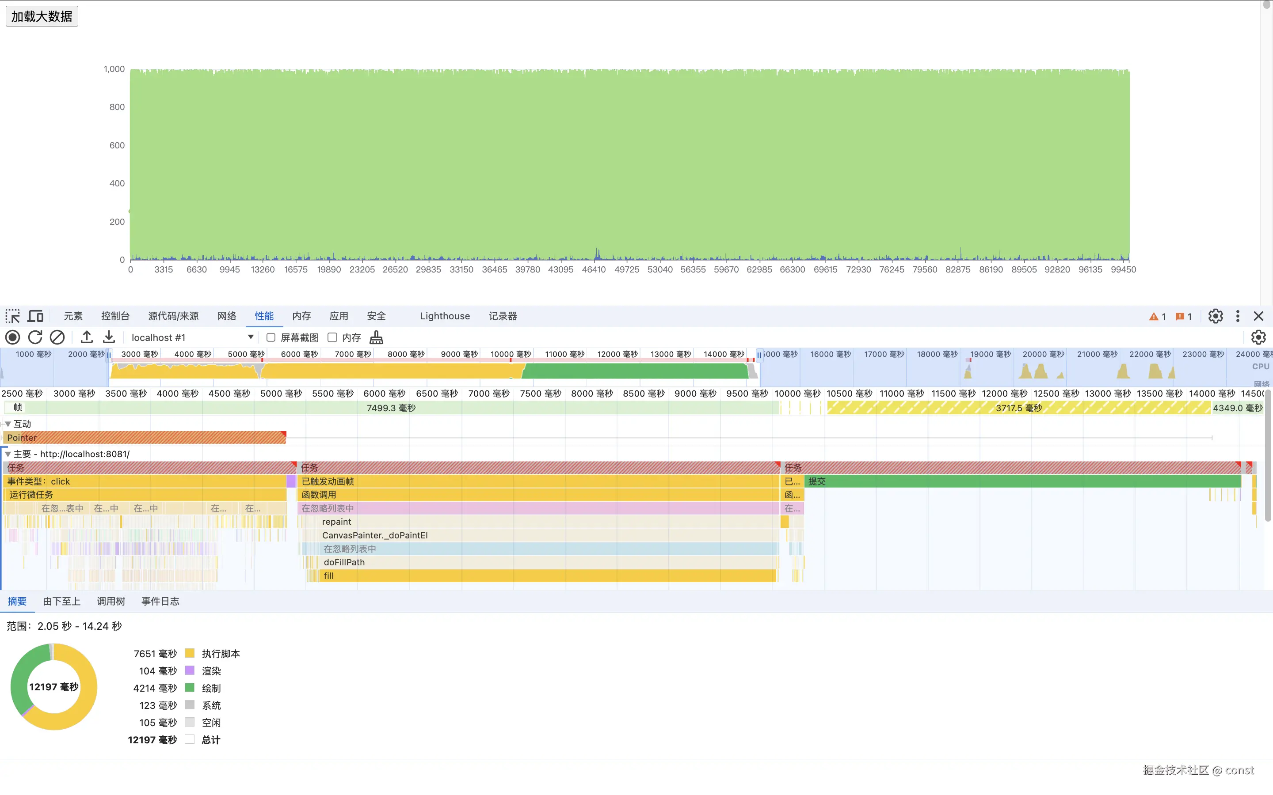The image size is (1273, 795).
Task: Collapse the 互动 track
Action: [x=8, y=424]
